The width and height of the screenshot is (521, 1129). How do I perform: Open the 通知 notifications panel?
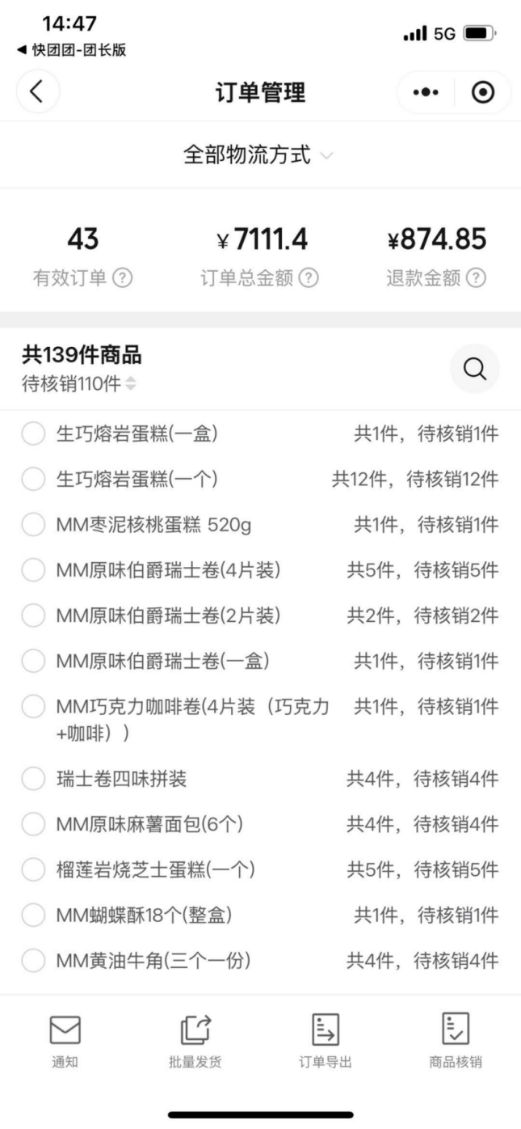point(65,1035)
